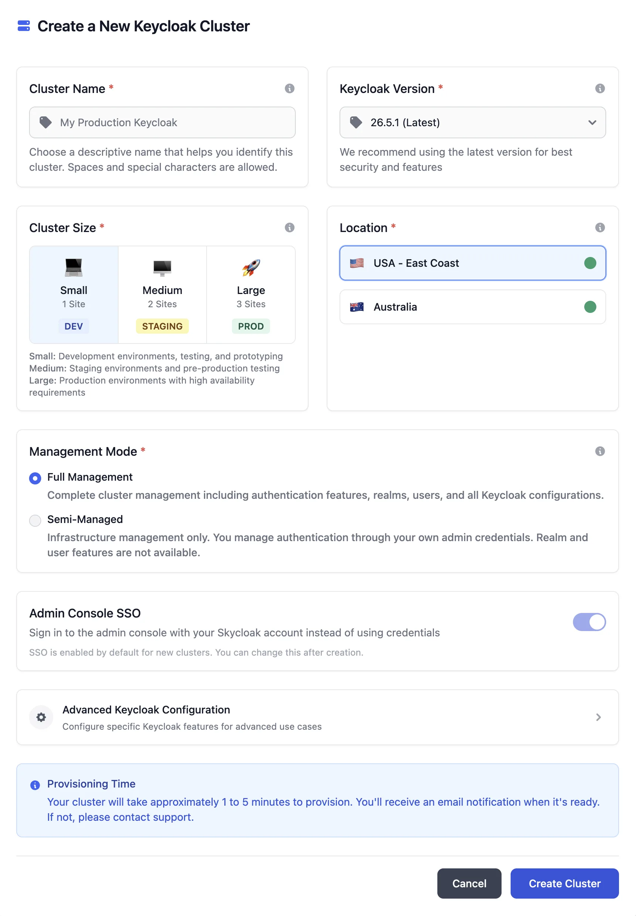Click the Cluster Name info icon
This screenshot has width=636, height=916.
tap(289, 88)
